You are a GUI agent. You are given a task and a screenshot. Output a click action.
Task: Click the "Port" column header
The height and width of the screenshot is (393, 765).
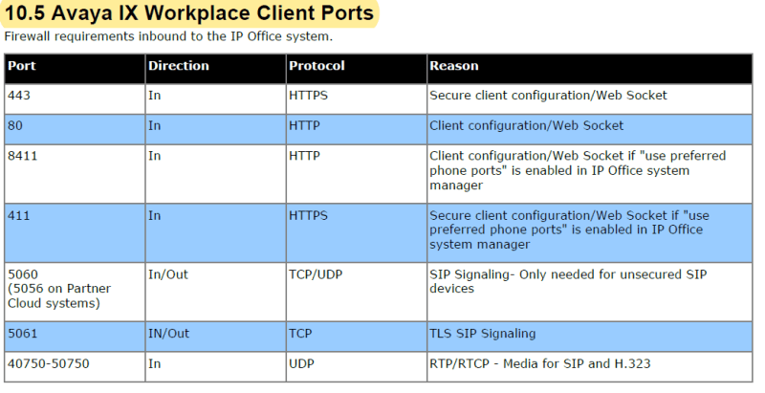75,69
